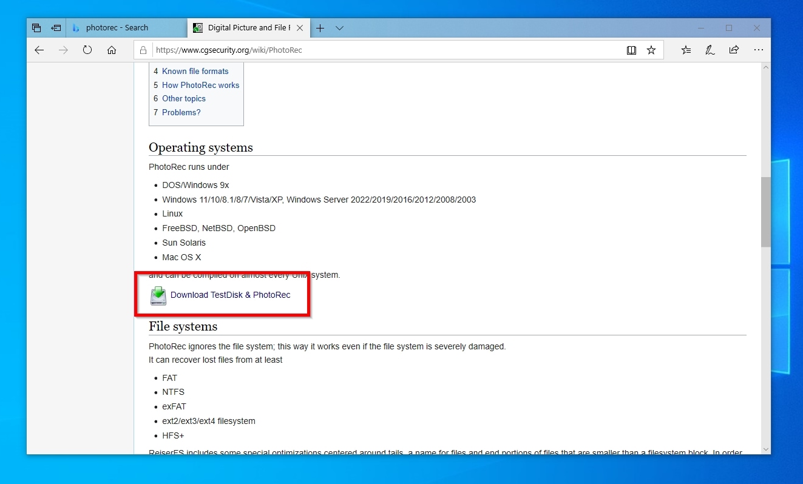This screenshot has width=803, height=484.
Task: Click the scrollbar down arrow
Action: click(766, 449)
